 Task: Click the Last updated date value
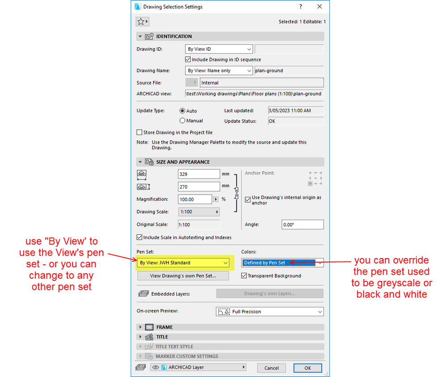coord(296,110)
